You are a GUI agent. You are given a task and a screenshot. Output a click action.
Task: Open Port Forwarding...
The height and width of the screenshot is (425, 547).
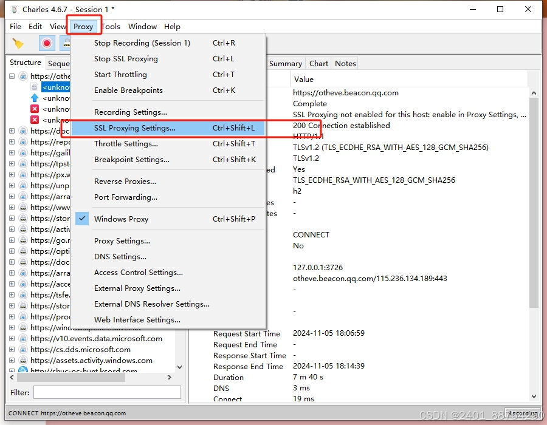pyautogui.click(x=168, y=197)
